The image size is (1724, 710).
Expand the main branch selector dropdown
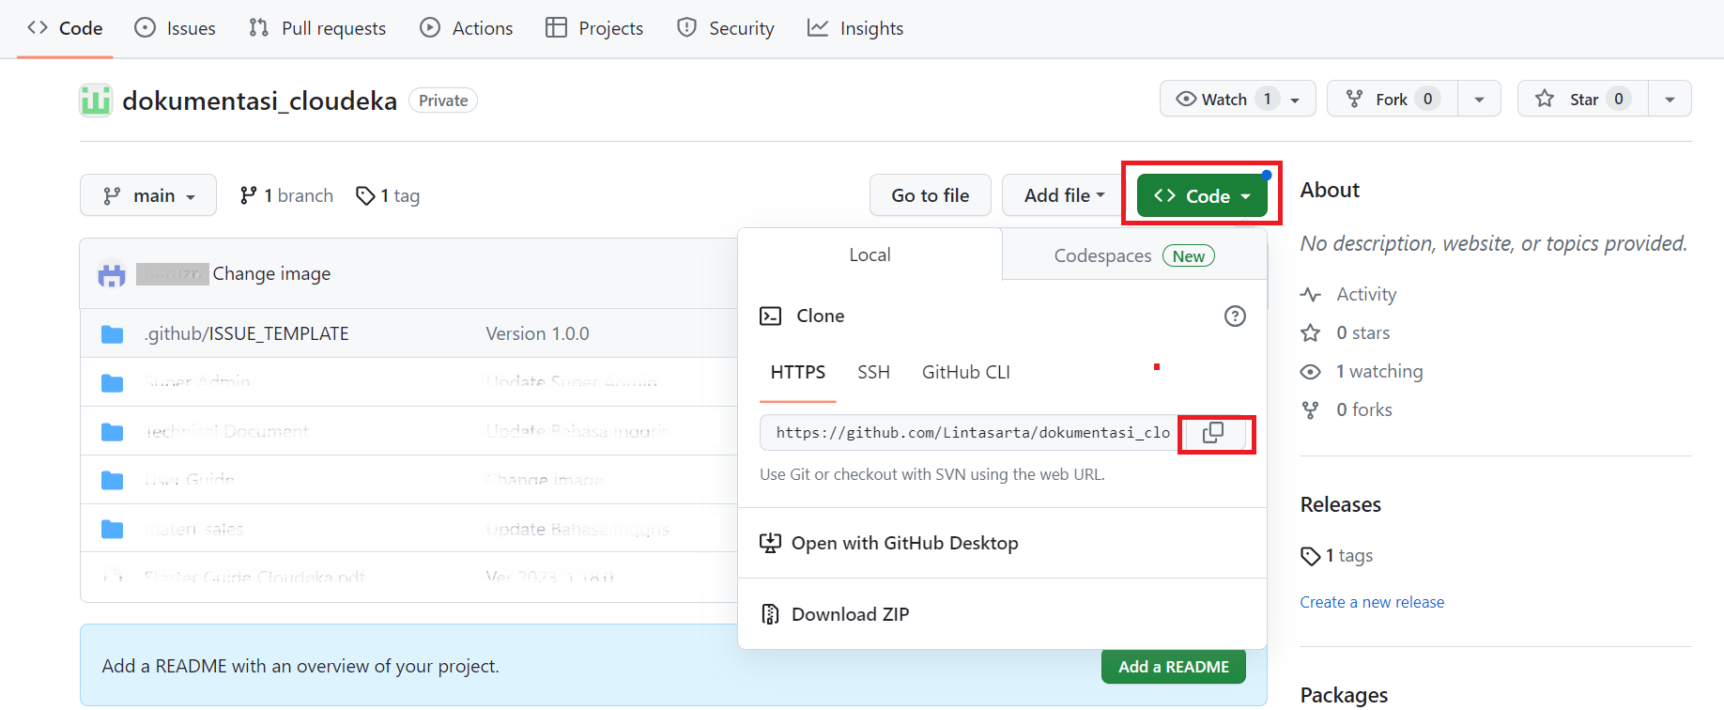pyautogui.click(x=148, y=195)
